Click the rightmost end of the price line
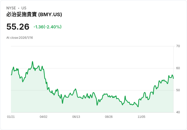Viewport: 187px width, 130px height. 173,78
